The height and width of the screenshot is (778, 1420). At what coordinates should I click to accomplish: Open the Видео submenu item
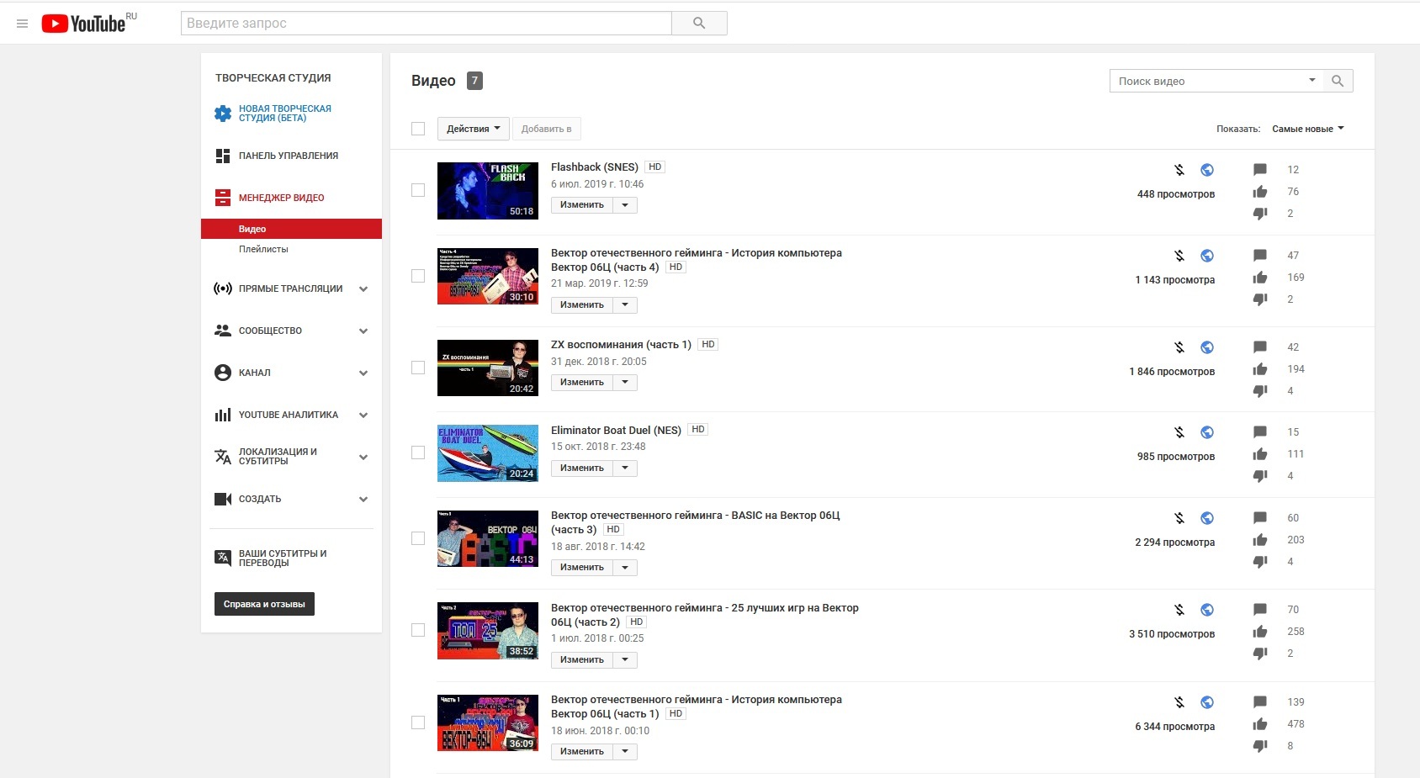[x=291, y=229]
